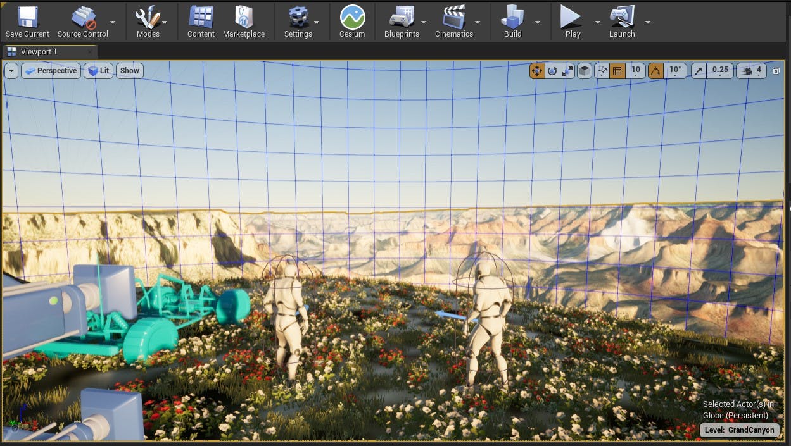Select the translate (move) gizmo mode

537,71
